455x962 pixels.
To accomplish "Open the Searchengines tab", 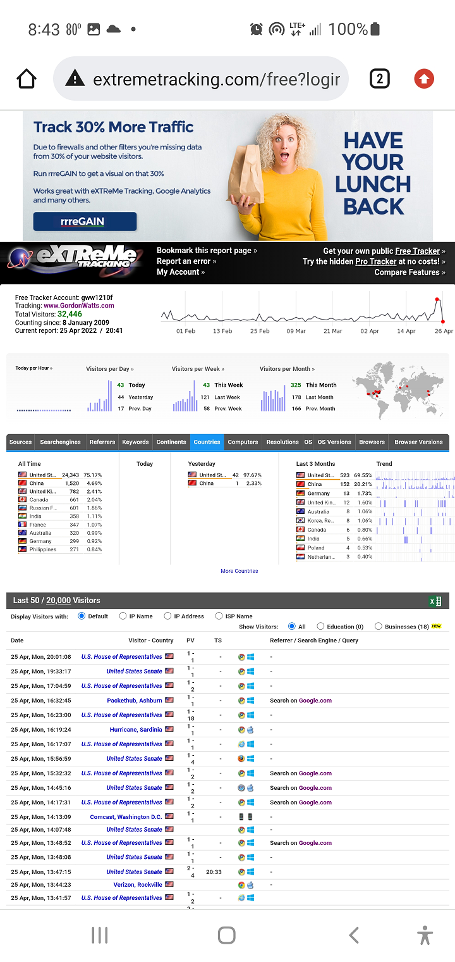I will 60,442.
